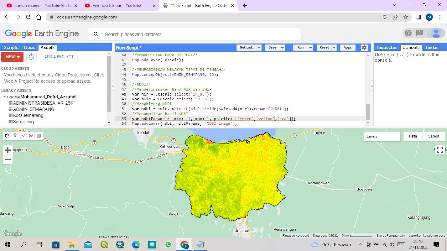The image size is (447, 251).
Task: Open ADMIN_SEMARANG table asset
Action: coord(31,109)
